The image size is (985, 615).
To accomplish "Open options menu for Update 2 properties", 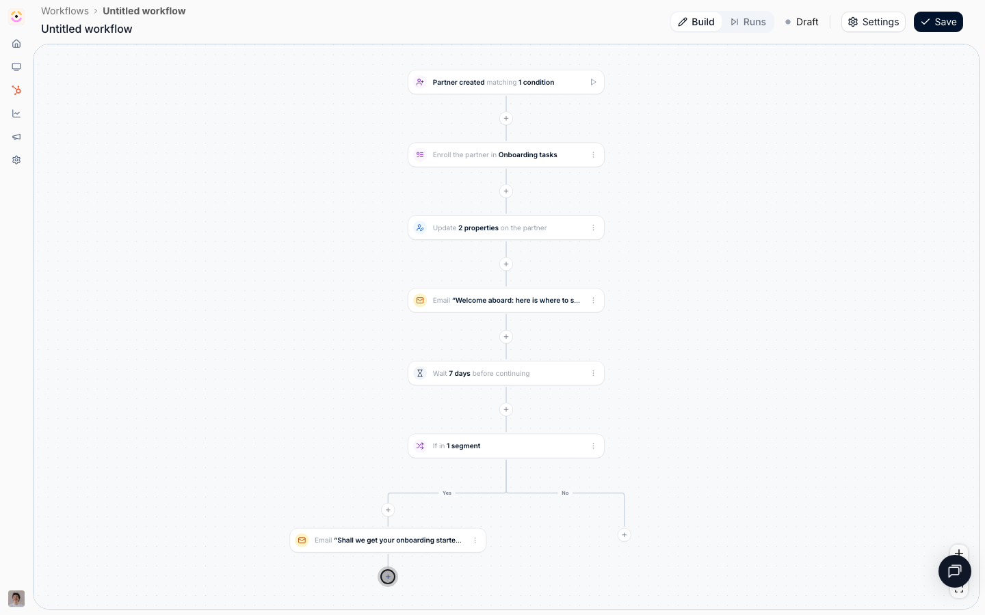I will 593,228.
